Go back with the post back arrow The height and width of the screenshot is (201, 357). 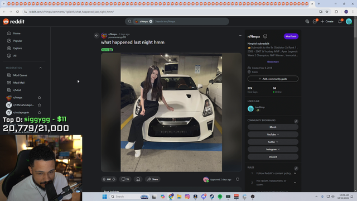(x=97, y=36)
